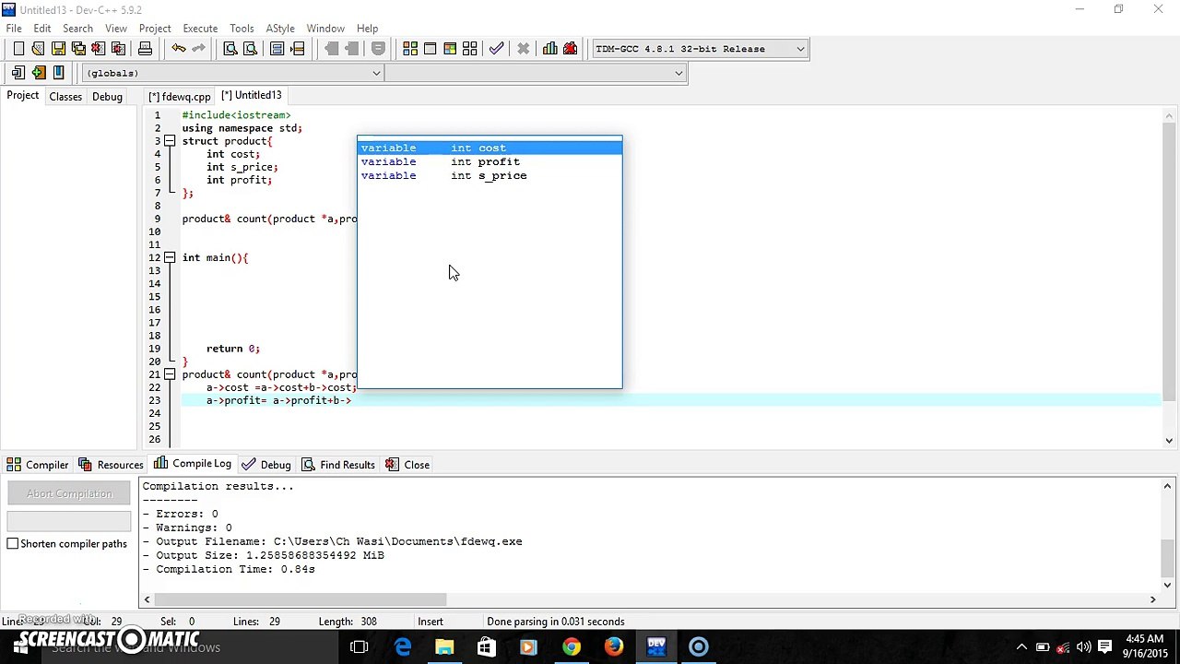This screenshot has width=1180, height=664.
Task: Click the Task View taskbar icon
Action: tap(360, 647)
